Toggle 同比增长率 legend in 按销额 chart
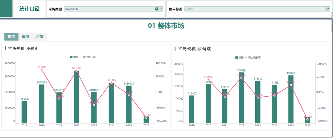 click(x=253, y=57)
